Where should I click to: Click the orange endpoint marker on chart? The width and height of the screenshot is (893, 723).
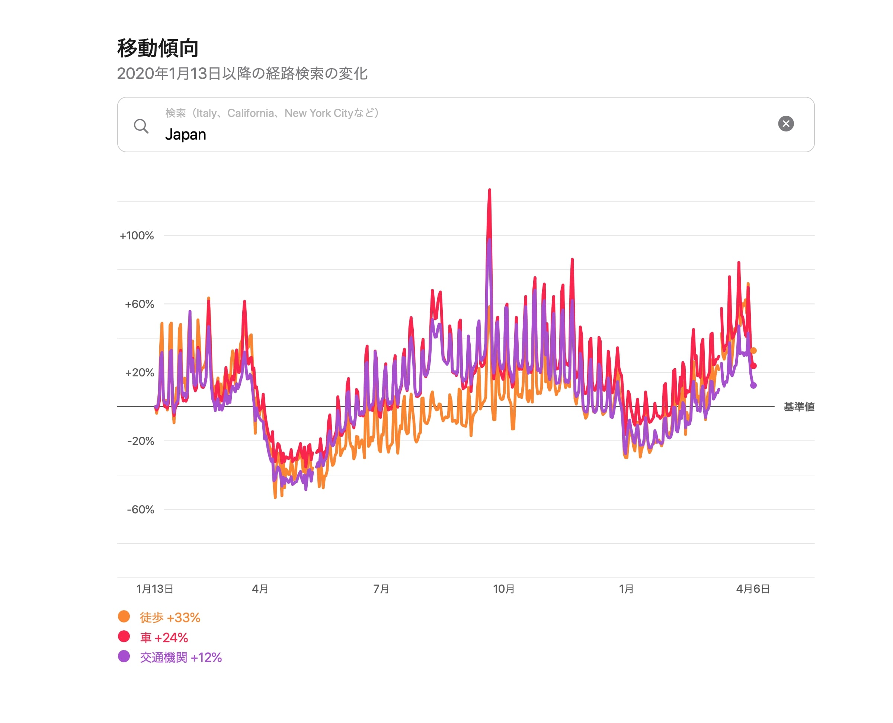click(753, 351)
